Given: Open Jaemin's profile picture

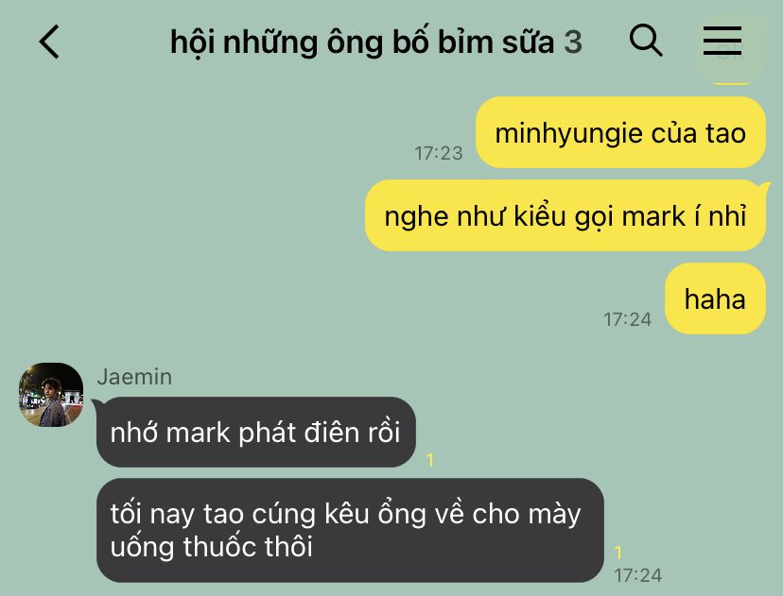Looking at the screenshot, I should [51, 395].
